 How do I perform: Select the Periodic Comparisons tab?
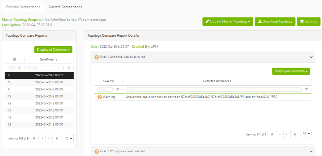pyautogui.click(x=23, y=7)
